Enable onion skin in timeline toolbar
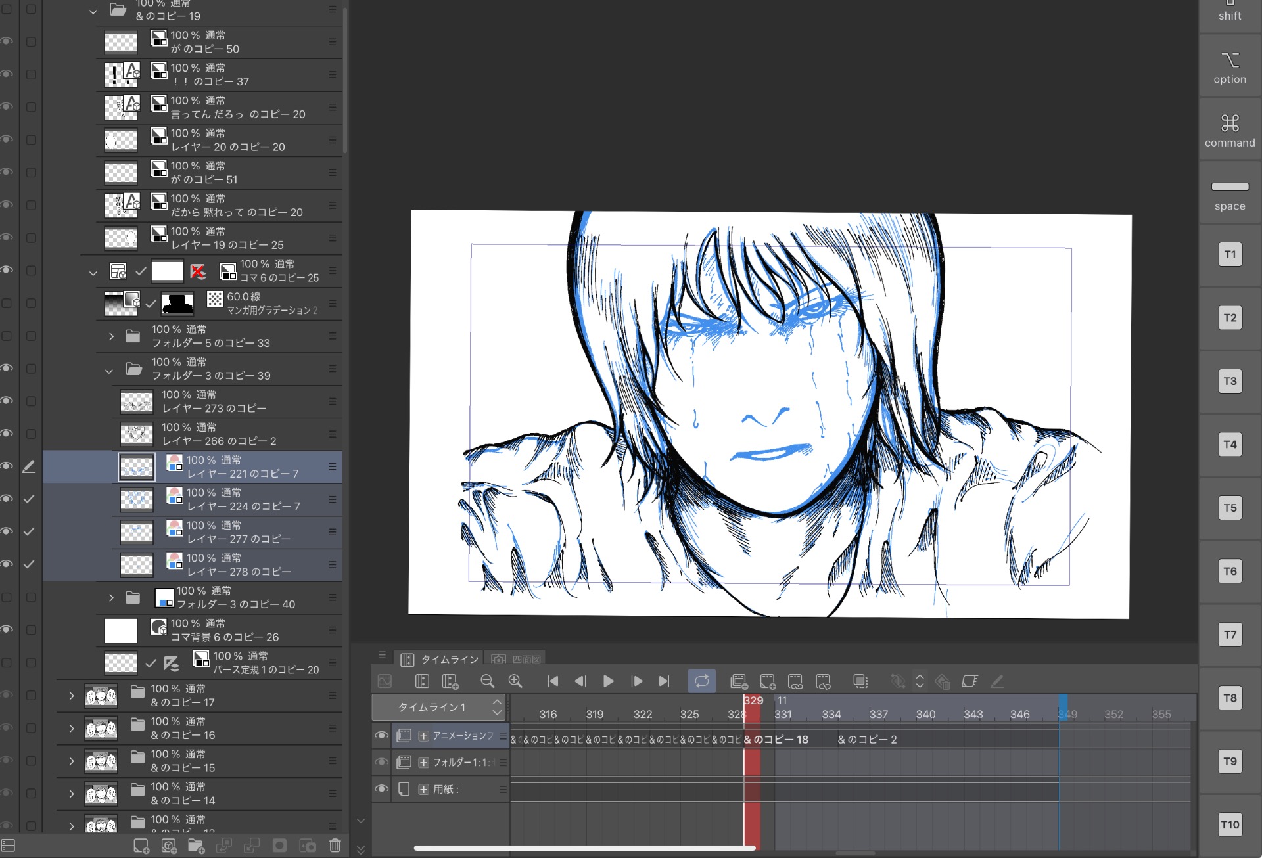 (x=860, y=681)
